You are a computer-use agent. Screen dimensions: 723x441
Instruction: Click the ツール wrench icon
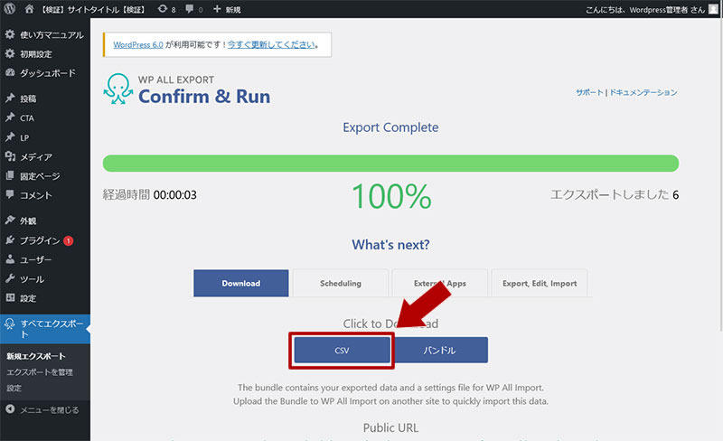click(10, 278)
